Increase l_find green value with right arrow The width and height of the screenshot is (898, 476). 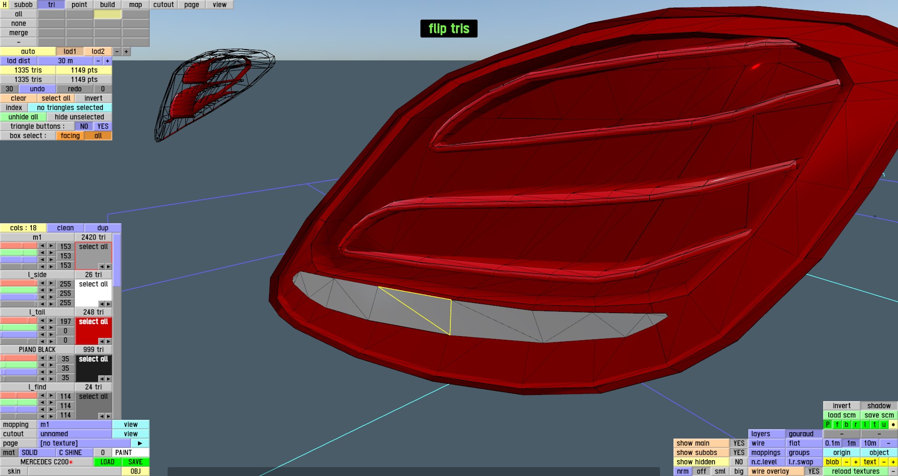51,403
